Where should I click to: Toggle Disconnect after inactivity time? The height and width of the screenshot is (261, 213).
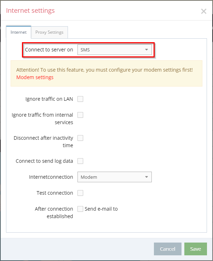click(x=80, y=138)
